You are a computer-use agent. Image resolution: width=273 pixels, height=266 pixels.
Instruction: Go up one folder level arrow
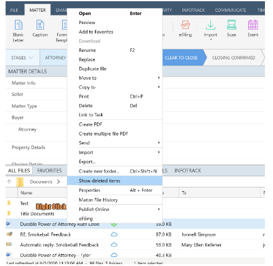(9, 182)
